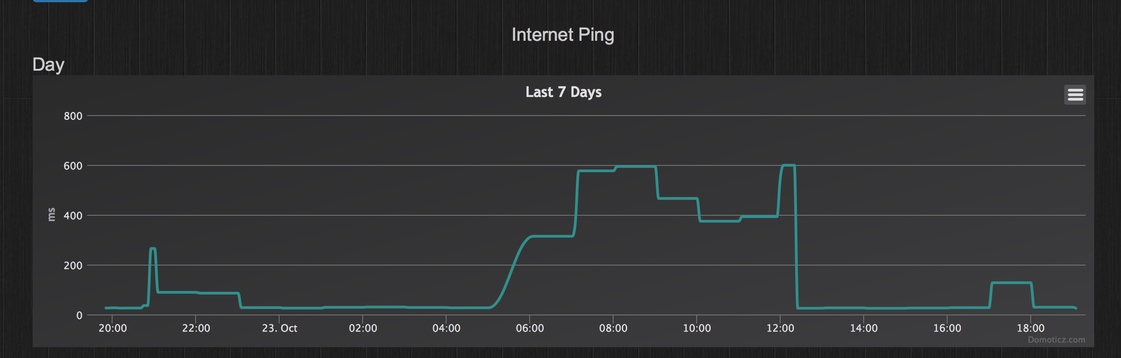Open the Domoticz.com credit link

(1056, 340)
